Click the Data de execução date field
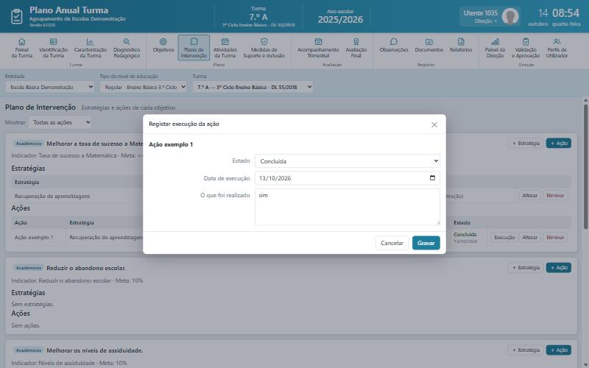Image resolution: width=589 pixels, height=368 pixels. point(348,178)
